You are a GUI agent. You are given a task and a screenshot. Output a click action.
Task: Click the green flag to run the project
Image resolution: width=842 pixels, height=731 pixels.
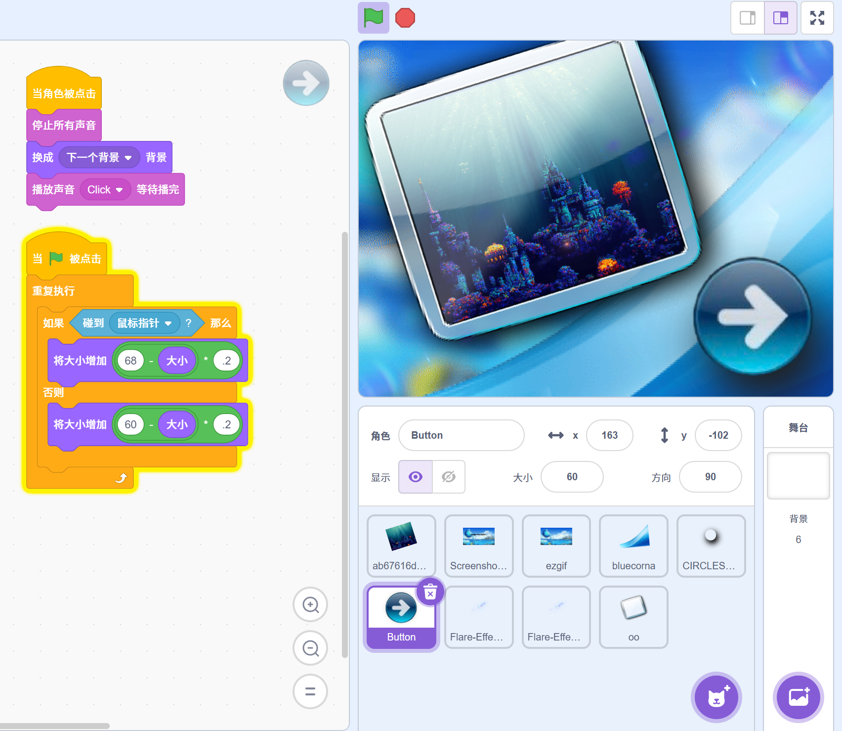tap(373, 18)
